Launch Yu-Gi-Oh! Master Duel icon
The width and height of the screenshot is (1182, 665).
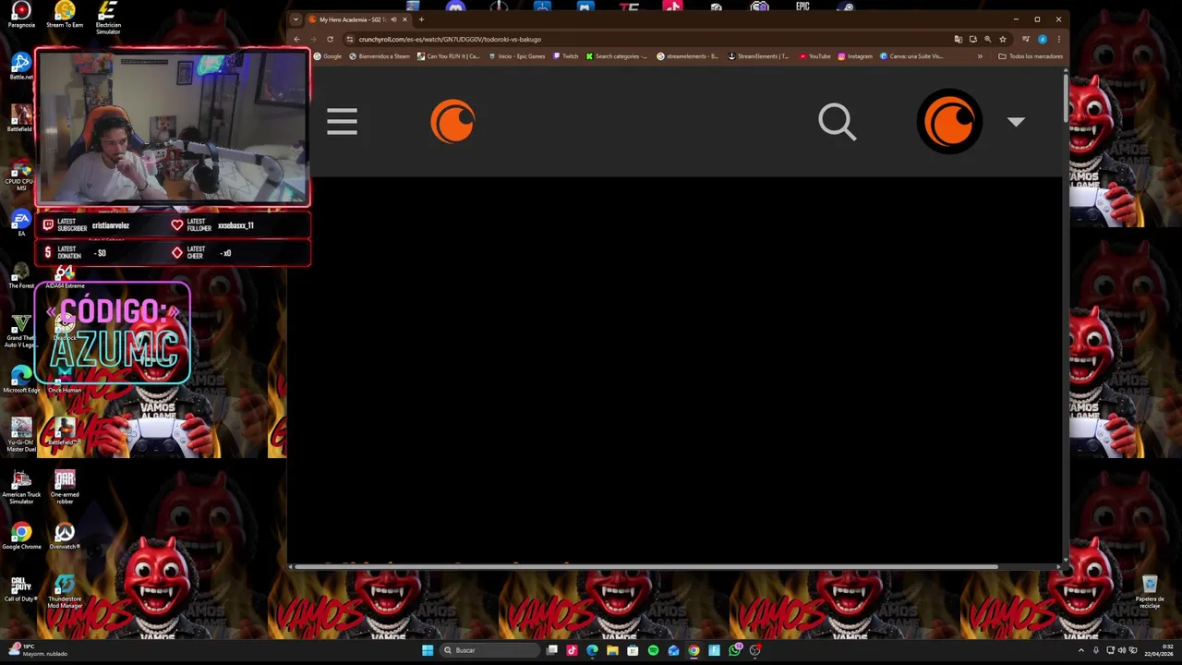tap(21, 435)
